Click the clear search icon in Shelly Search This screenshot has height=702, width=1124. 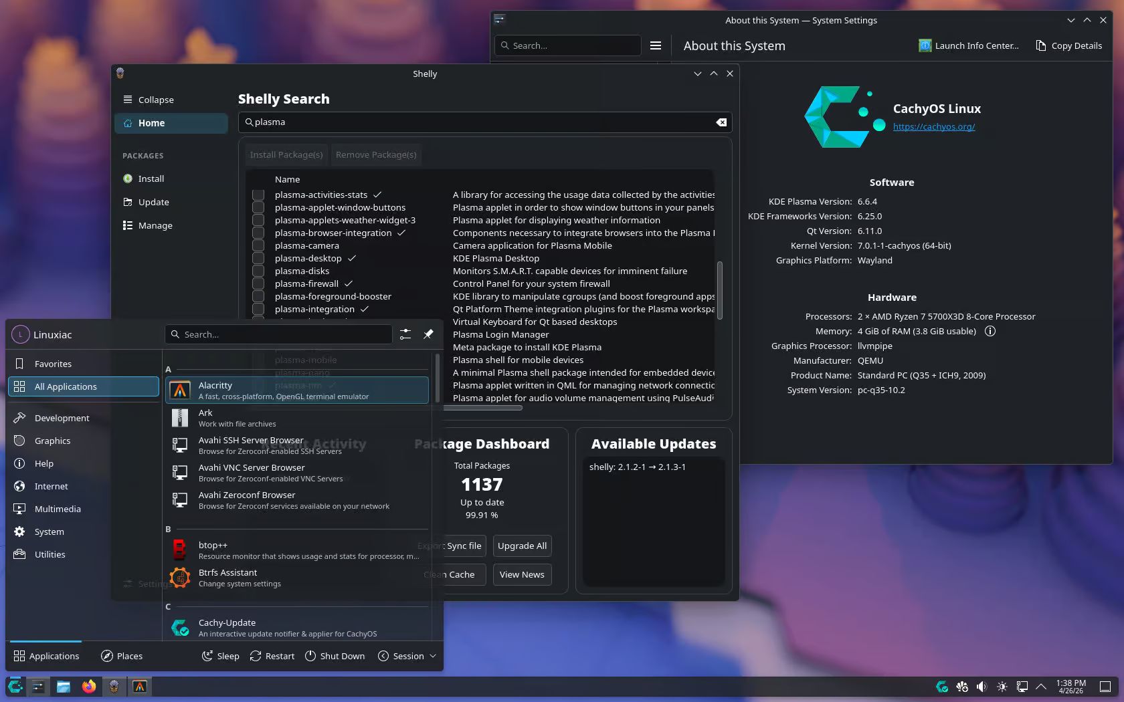(x=721, y=122)
